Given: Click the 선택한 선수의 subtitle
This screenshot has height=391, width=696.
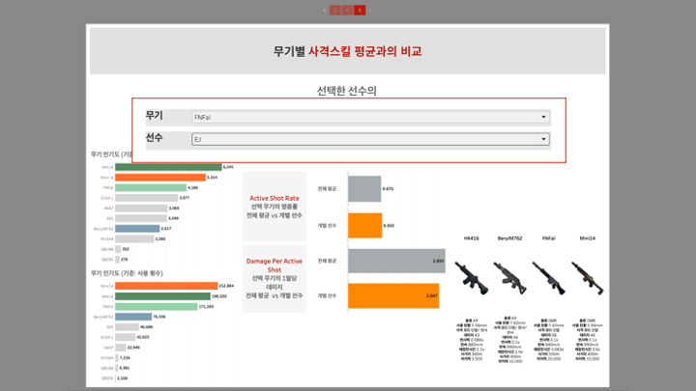Looking at the screenshot, I should (x=347, y=91).
